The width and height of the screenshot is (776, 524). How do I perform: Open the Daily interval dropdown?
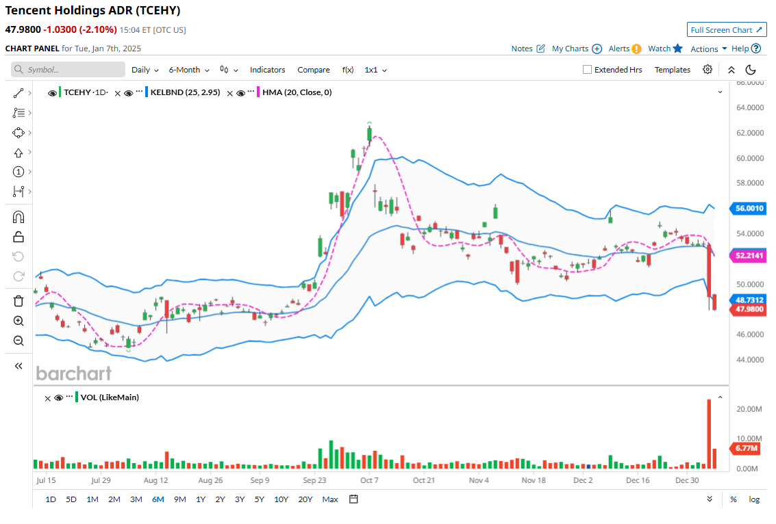click(x=145, y=70)
